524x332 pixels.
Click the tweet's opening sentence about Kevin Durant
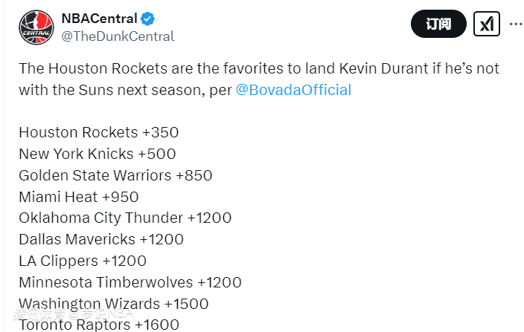click(258, 69)
